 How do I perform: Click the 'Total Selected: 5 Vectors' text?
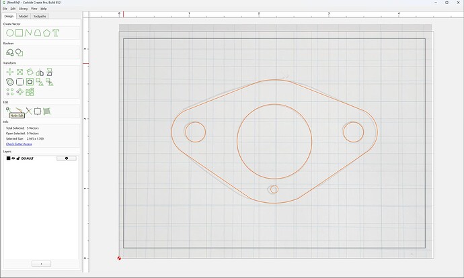click(x=22, y=128)
